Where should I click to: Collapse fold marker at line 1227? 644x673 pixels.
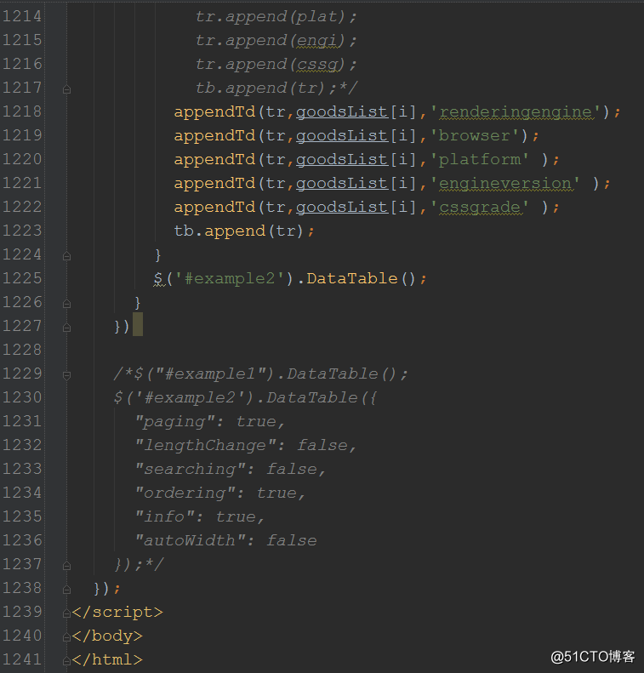coord(66,328)
